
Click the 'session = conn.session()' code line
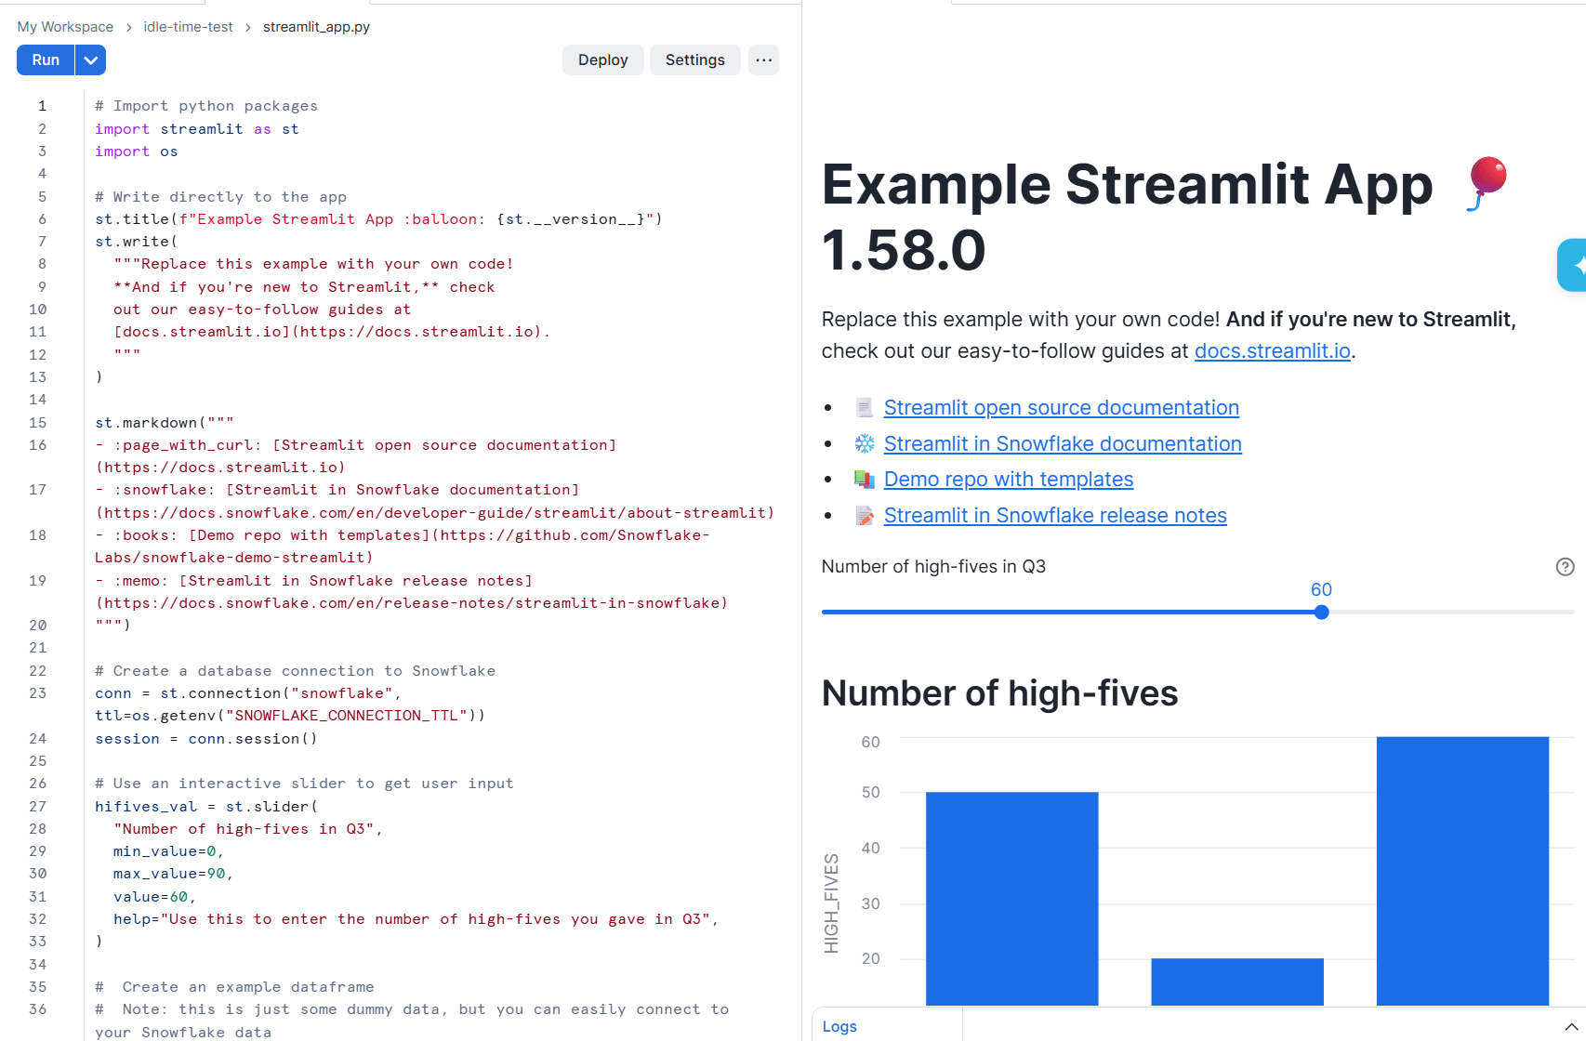click(x=206, y=739)
